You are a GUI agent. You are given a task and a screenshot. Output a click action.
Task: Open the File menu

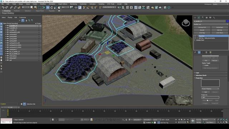click(3, 4)
